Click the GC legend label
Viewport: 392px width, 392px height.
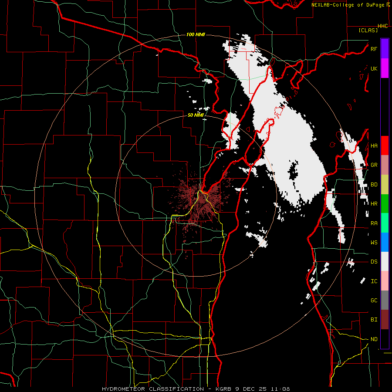click(x=374, y=301)
